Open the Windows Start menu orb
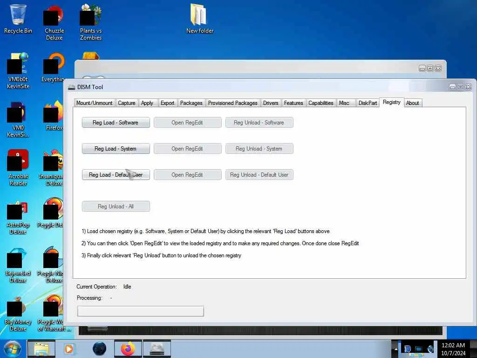477x358 pixels. (x=13, y=349)
